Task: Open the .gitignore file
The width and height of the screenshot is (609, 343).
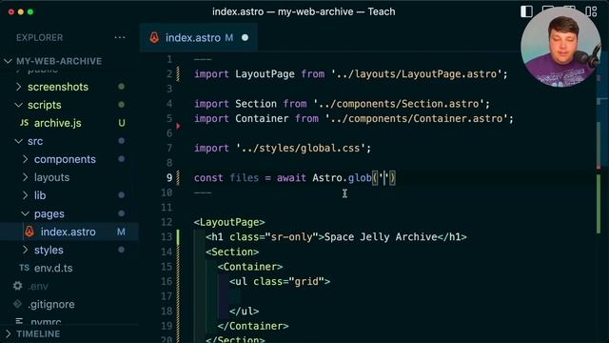Action: point(50,304)
